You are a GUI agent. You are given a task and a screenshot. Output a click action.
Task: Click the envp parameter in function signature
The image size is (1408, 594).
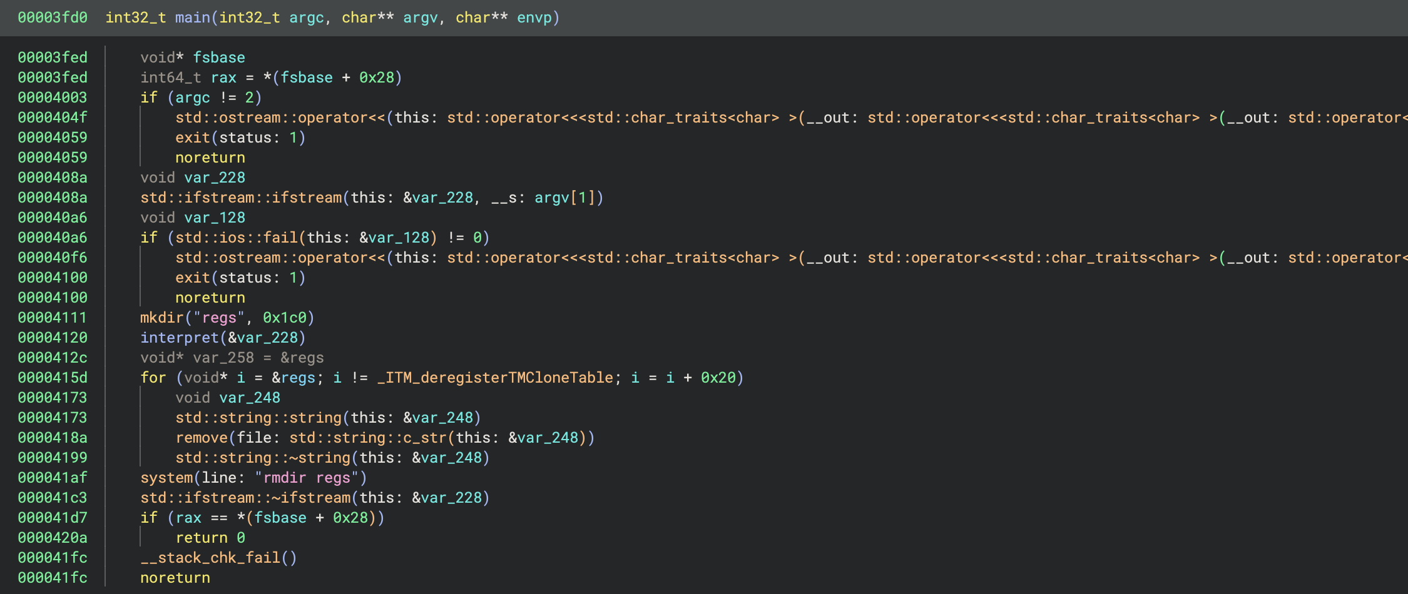[534, 18]
